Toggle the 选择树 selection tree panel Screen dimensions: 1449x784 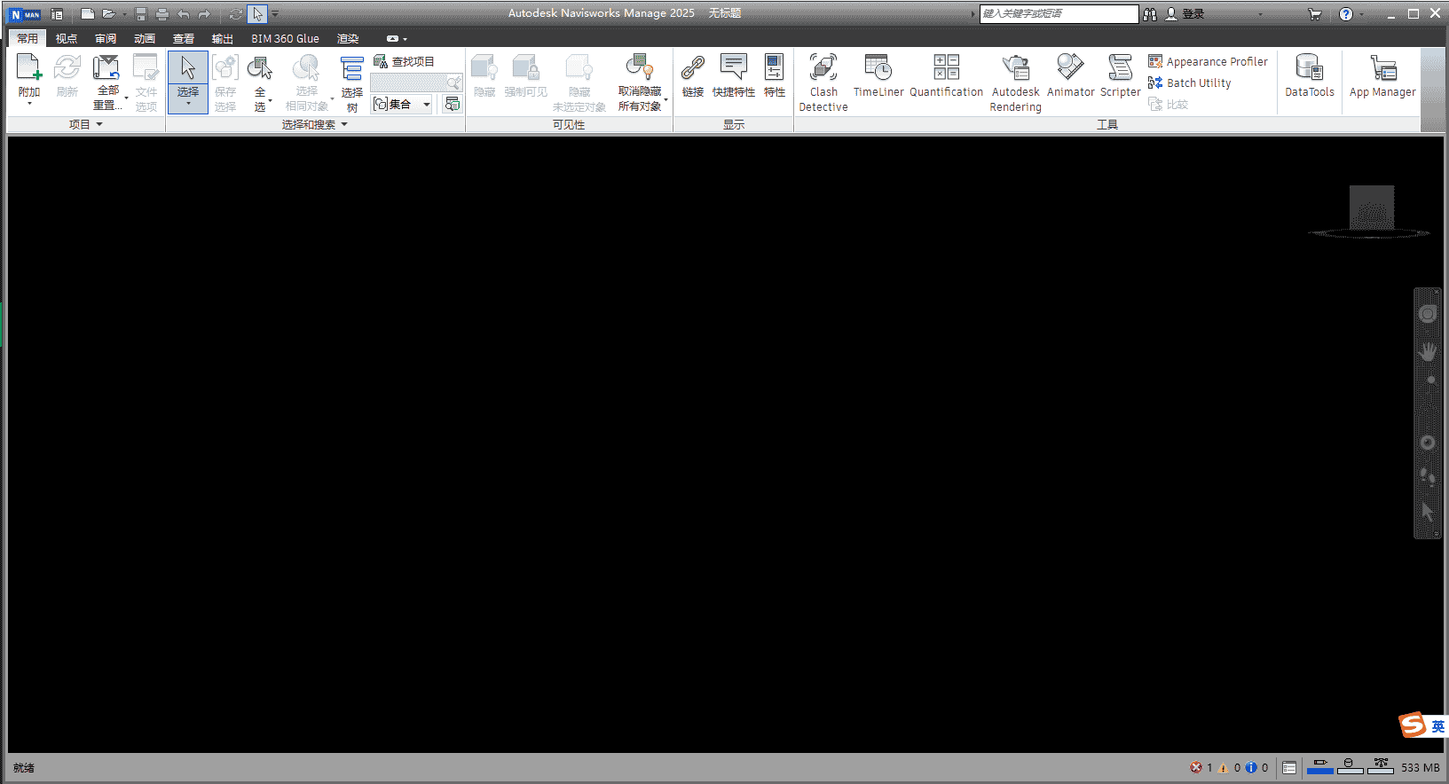pos(352,82)
